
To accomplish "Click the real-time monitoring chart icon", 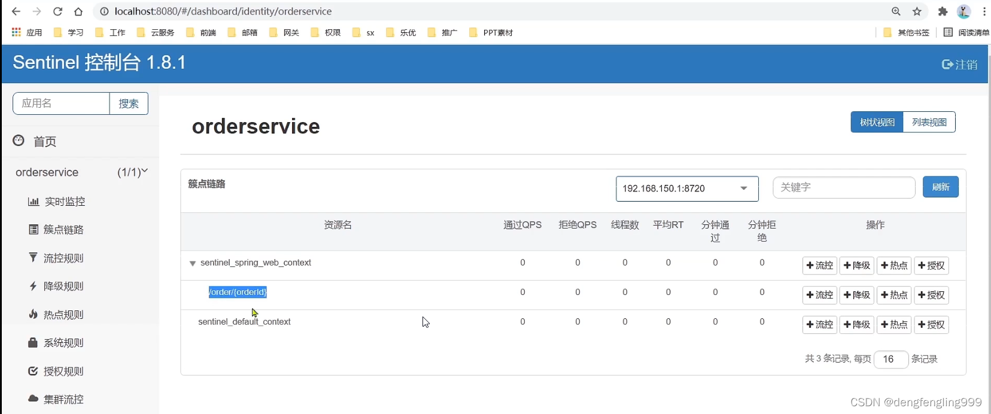I will tap(34, 202).
